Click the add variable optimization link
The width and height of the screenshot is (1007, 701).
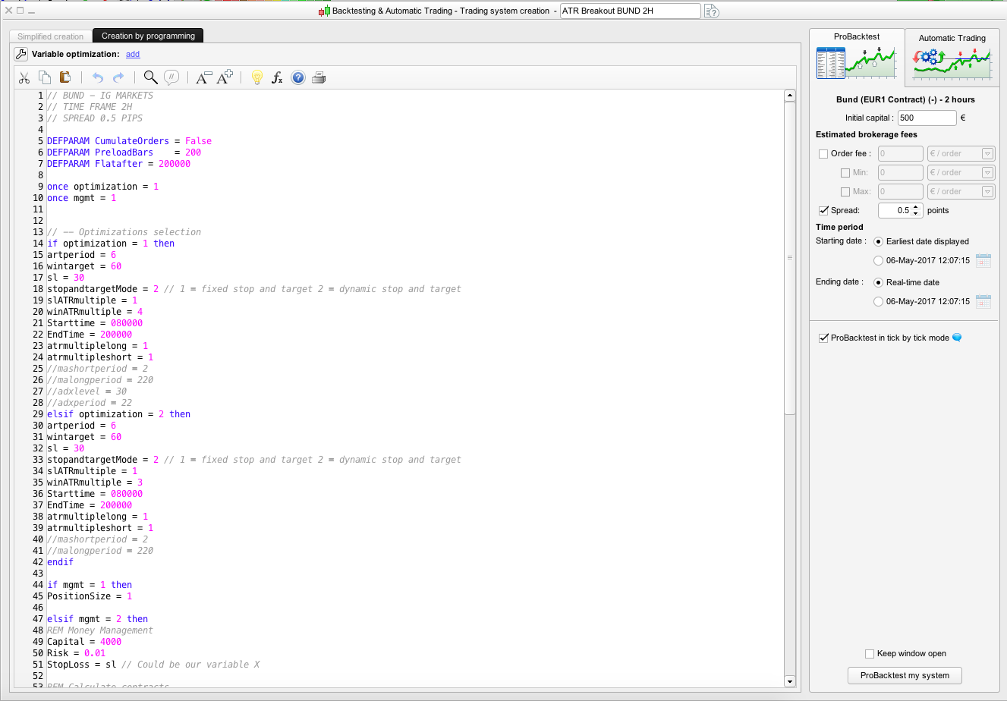tap(133, 55)
